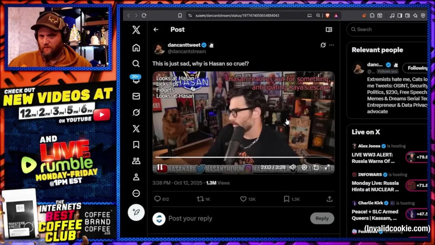Click the Reply button
This screenshot has width=435, height=245.
[x=322, y=218]
